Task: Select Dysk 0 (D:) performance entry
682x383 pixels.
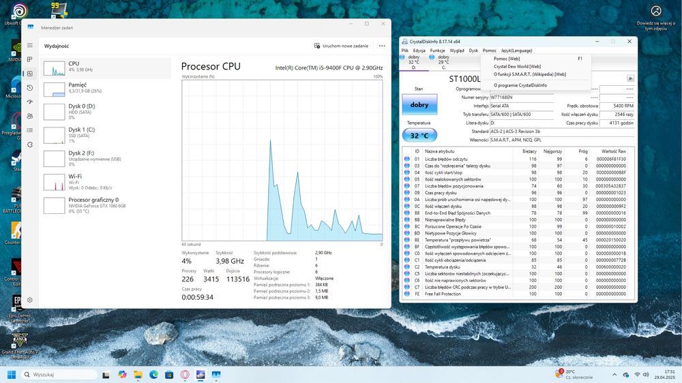Action: point(106,112)
